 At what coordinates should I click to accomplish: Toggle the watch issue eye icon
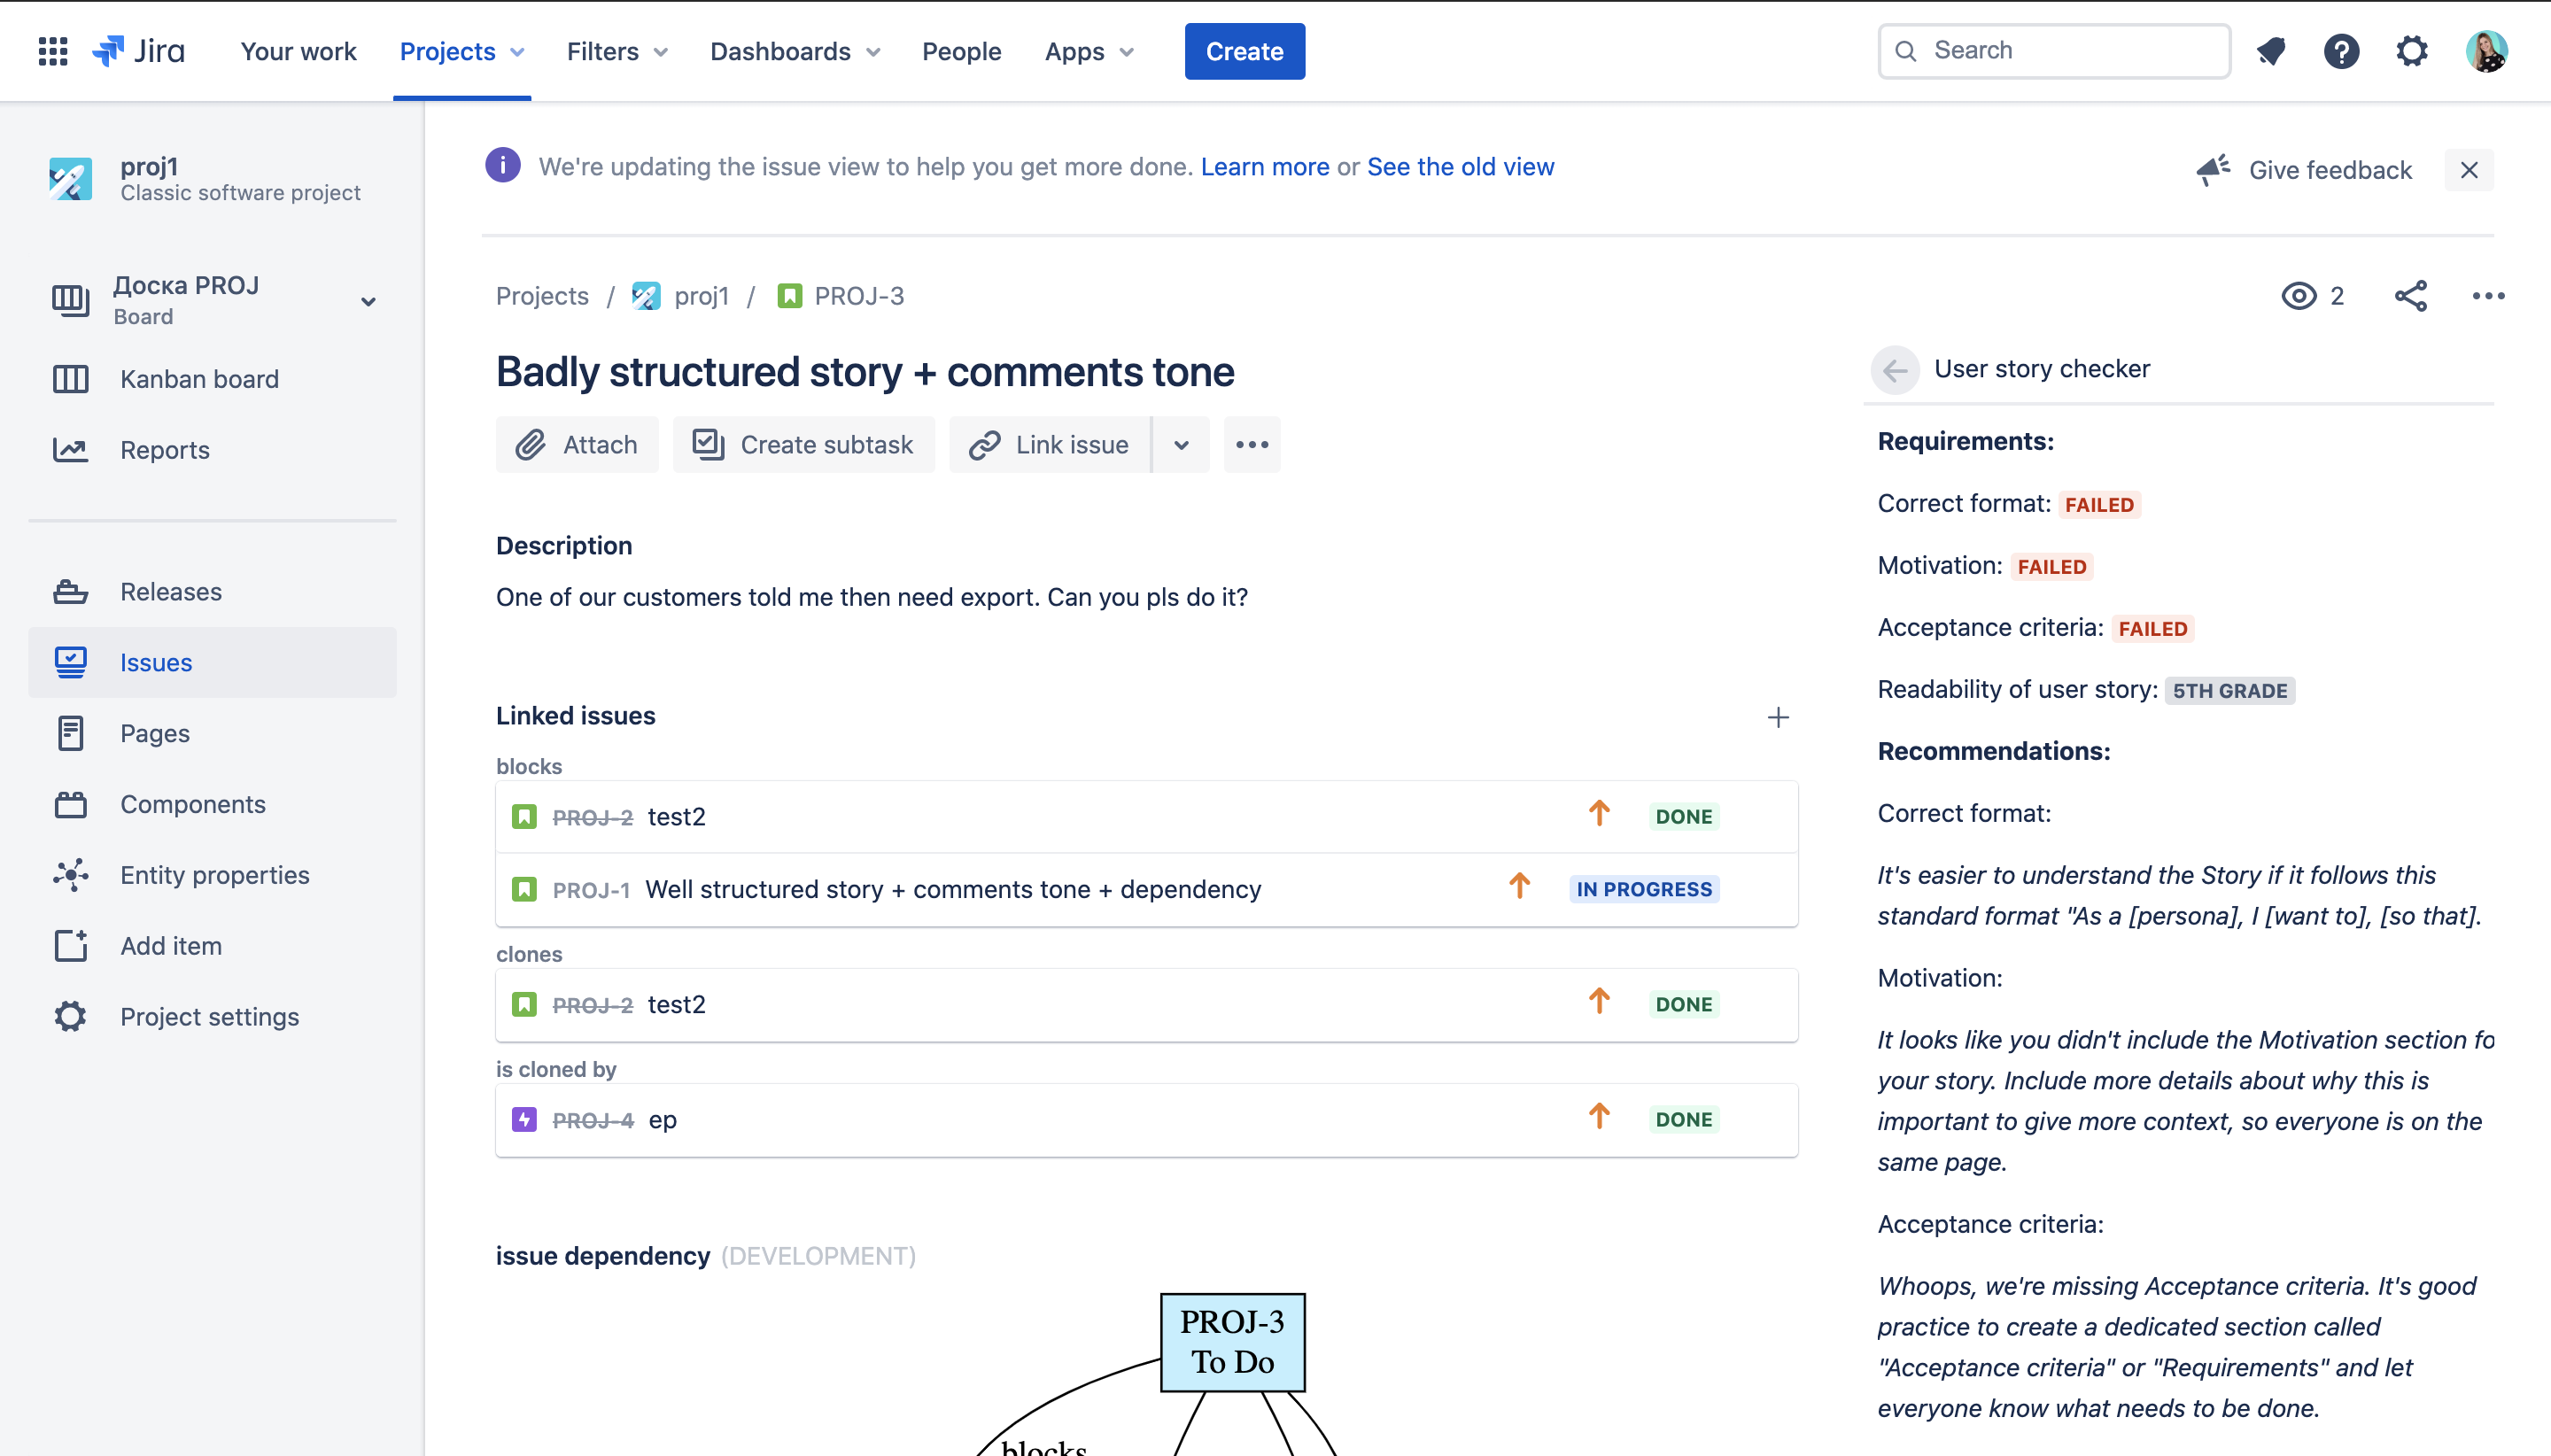coord(2299,296)
